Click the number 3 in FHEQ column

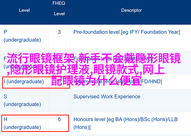tap(59, 32)
